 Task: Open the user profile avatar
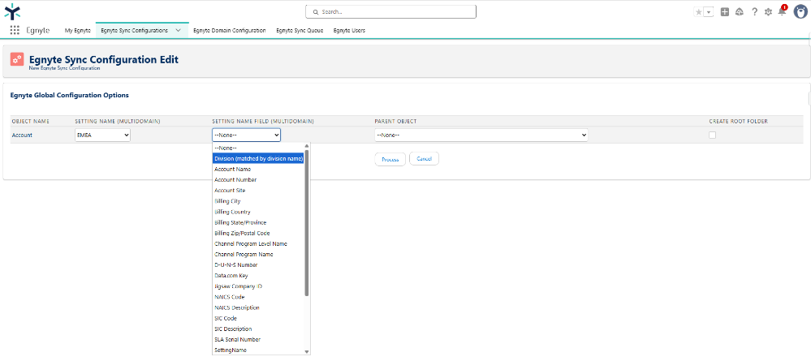[x=800, y=11]
